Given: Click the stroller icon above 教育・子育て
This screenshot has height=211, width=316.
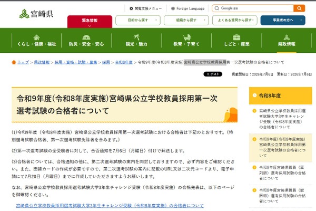Looking at the screenshot, I should coord(186,37).
